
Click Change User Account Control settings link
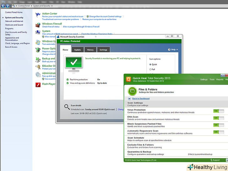(x=105, y=16)
